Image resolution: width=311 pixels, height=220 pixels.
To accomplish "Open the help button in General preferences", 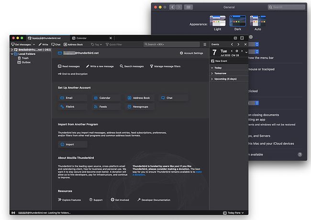I will [300, 155].
